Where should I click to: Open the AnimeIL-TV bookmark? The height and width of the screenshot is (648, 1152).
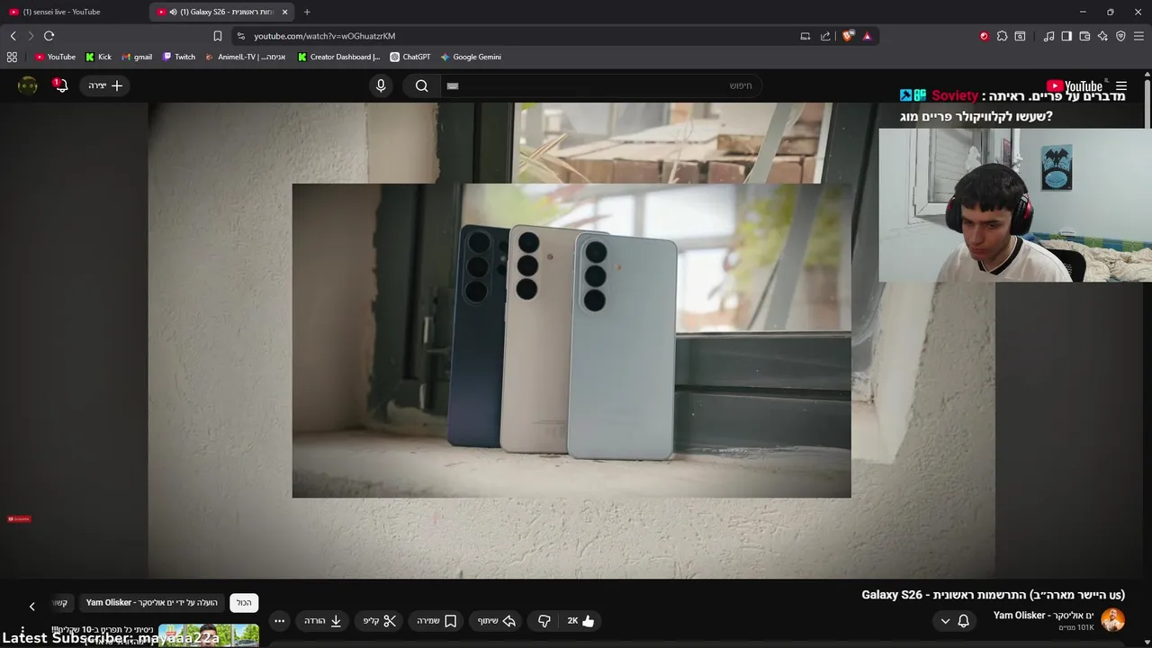246,57
